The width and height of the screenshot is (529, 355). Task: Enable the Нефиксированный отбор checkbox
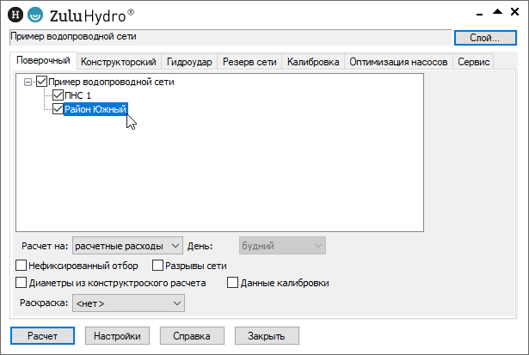point(22,266)
